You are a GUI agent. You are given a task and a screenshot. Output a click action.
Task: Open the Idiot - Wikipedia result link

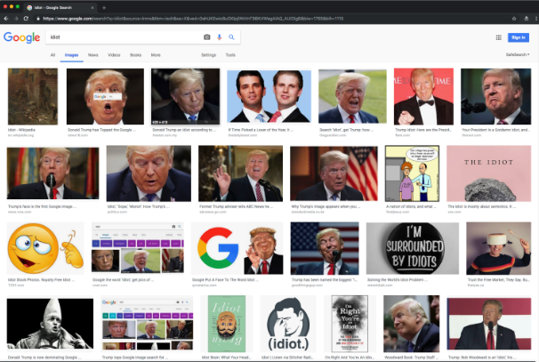point(21,130)
